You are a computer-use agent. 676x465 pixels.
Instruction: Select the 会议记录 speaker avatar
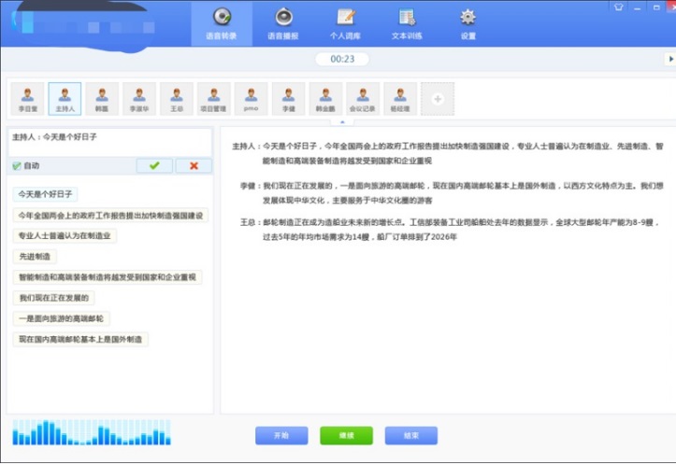pyautogui.click(x=363, y=98)
